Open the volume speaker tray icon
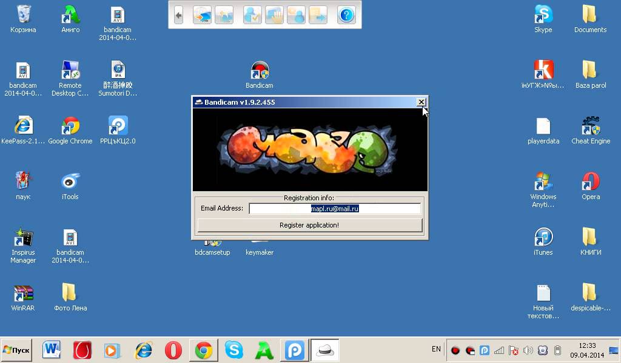The image size is (621, 363). [528, 350]
